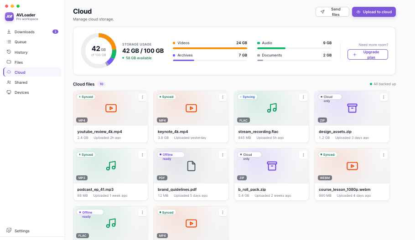Select file name design_assets.zip

click(x=335, y=132)
